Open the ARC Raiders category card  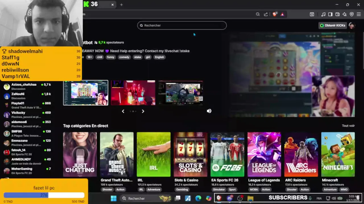[x=301, y=154]
